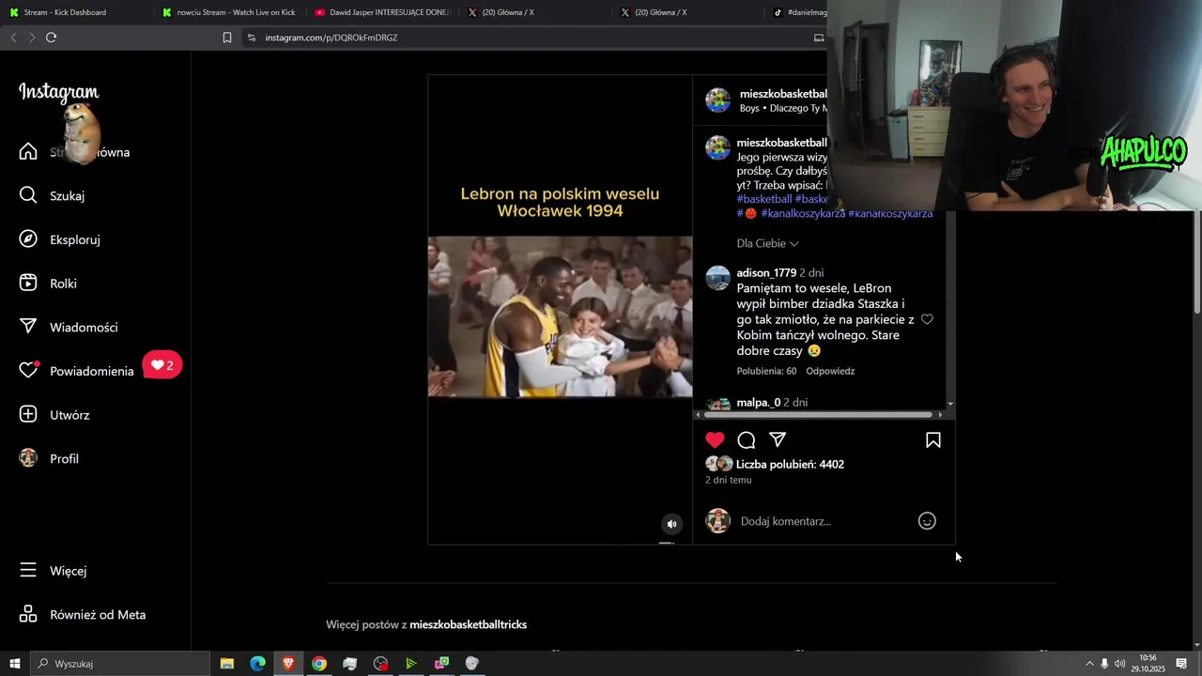Open the Instagram home from the logo
Screen dimensions: 1202x676
(x=58, y=92)
